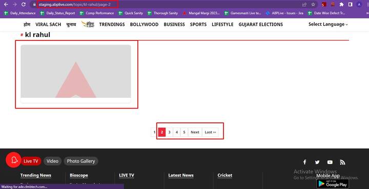The image size is (369, 189).
Task: Open Bioscope footer heading link
Action: coord(79,175)
